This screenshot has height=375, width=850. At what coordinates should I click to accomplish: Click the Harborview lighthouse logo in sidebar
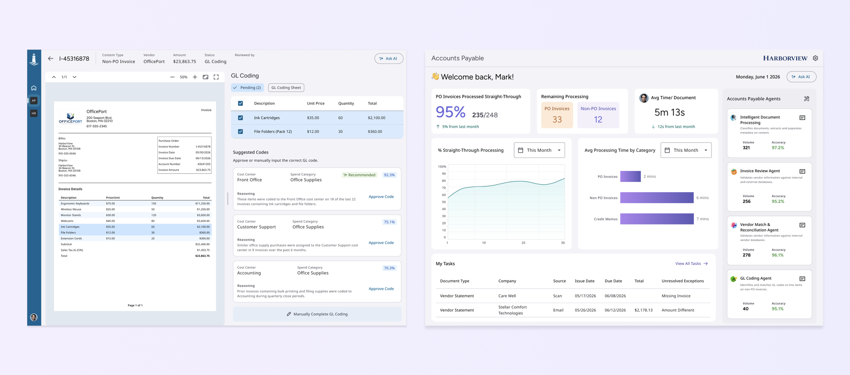[34, 59]
